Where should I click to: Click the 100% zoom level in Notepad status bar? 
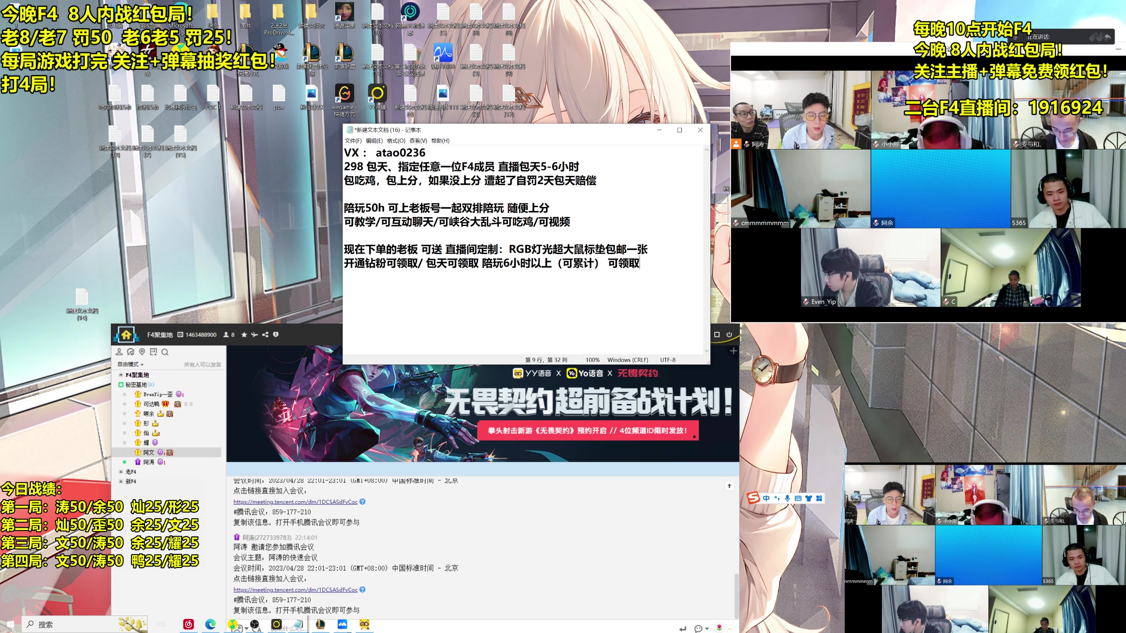click(592, 360)
